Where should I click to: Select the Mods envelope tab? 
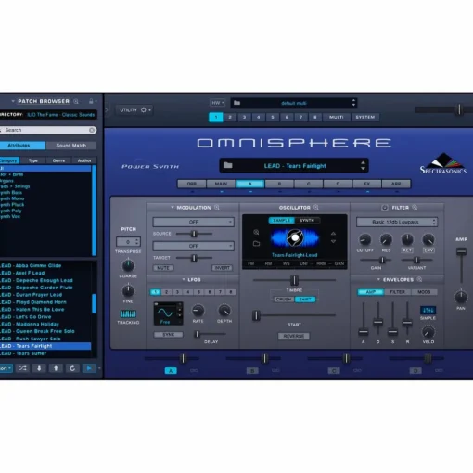point(424,292)
